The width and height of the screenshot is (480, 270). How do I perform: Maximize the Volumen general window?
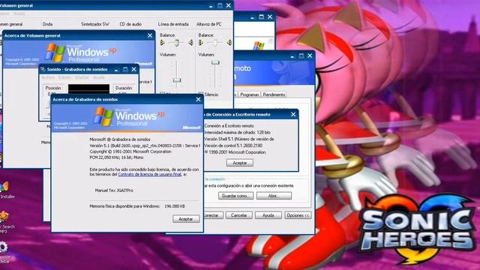click(x=220, y=5)
